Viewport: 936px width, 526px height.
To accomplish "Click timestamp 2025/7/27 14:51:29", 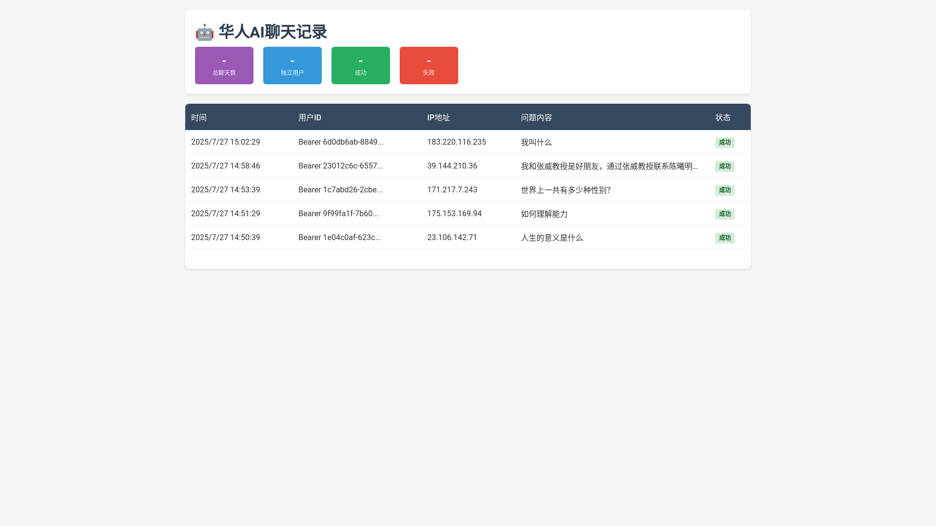I will 226,214.
